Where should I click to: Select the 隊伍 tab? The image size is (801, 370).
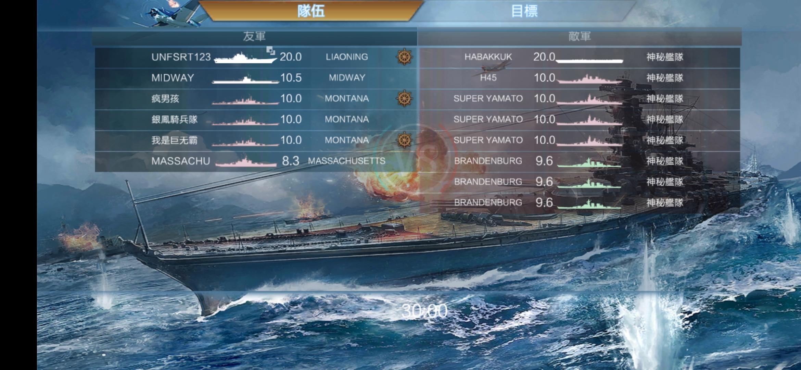click(x=311, y=11)
